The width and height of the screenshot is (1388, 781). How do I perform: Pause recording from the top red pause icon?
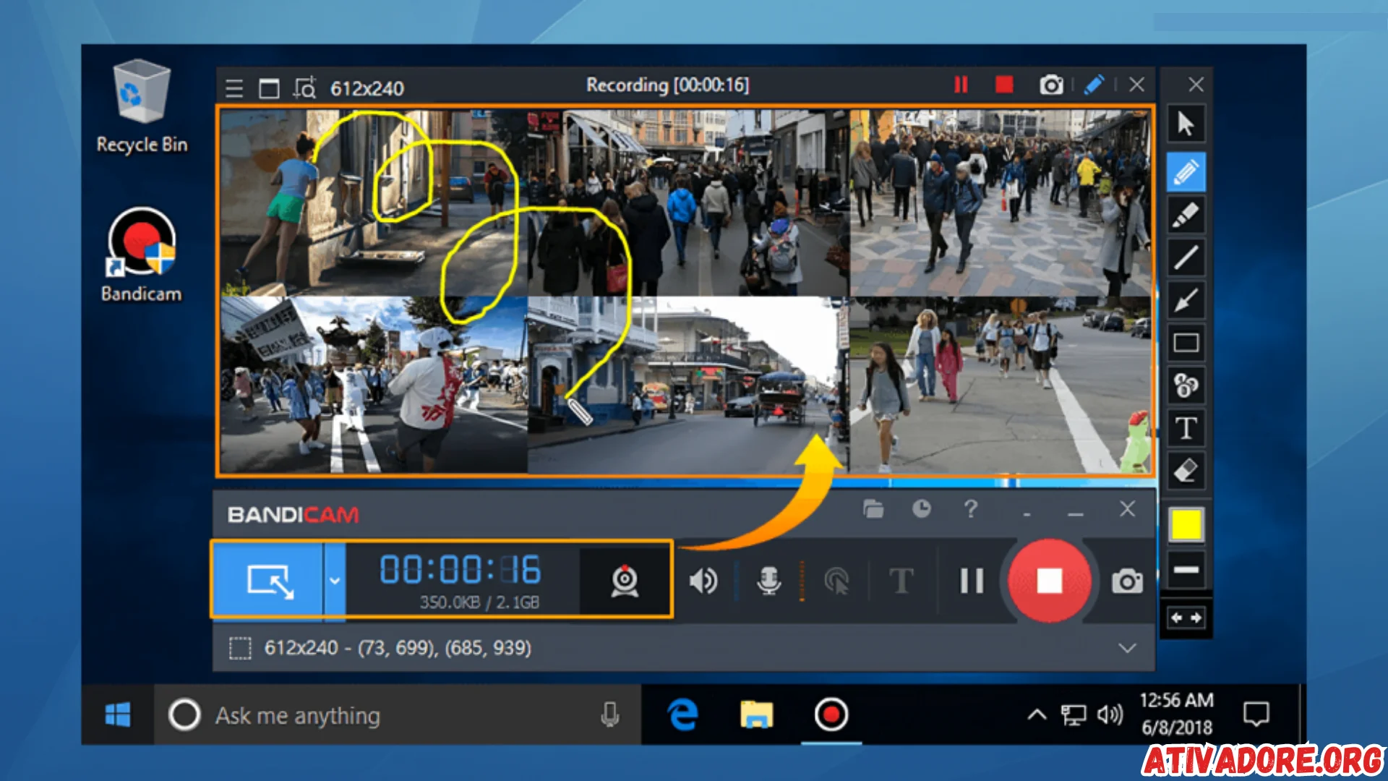click(x=961, y=85)
